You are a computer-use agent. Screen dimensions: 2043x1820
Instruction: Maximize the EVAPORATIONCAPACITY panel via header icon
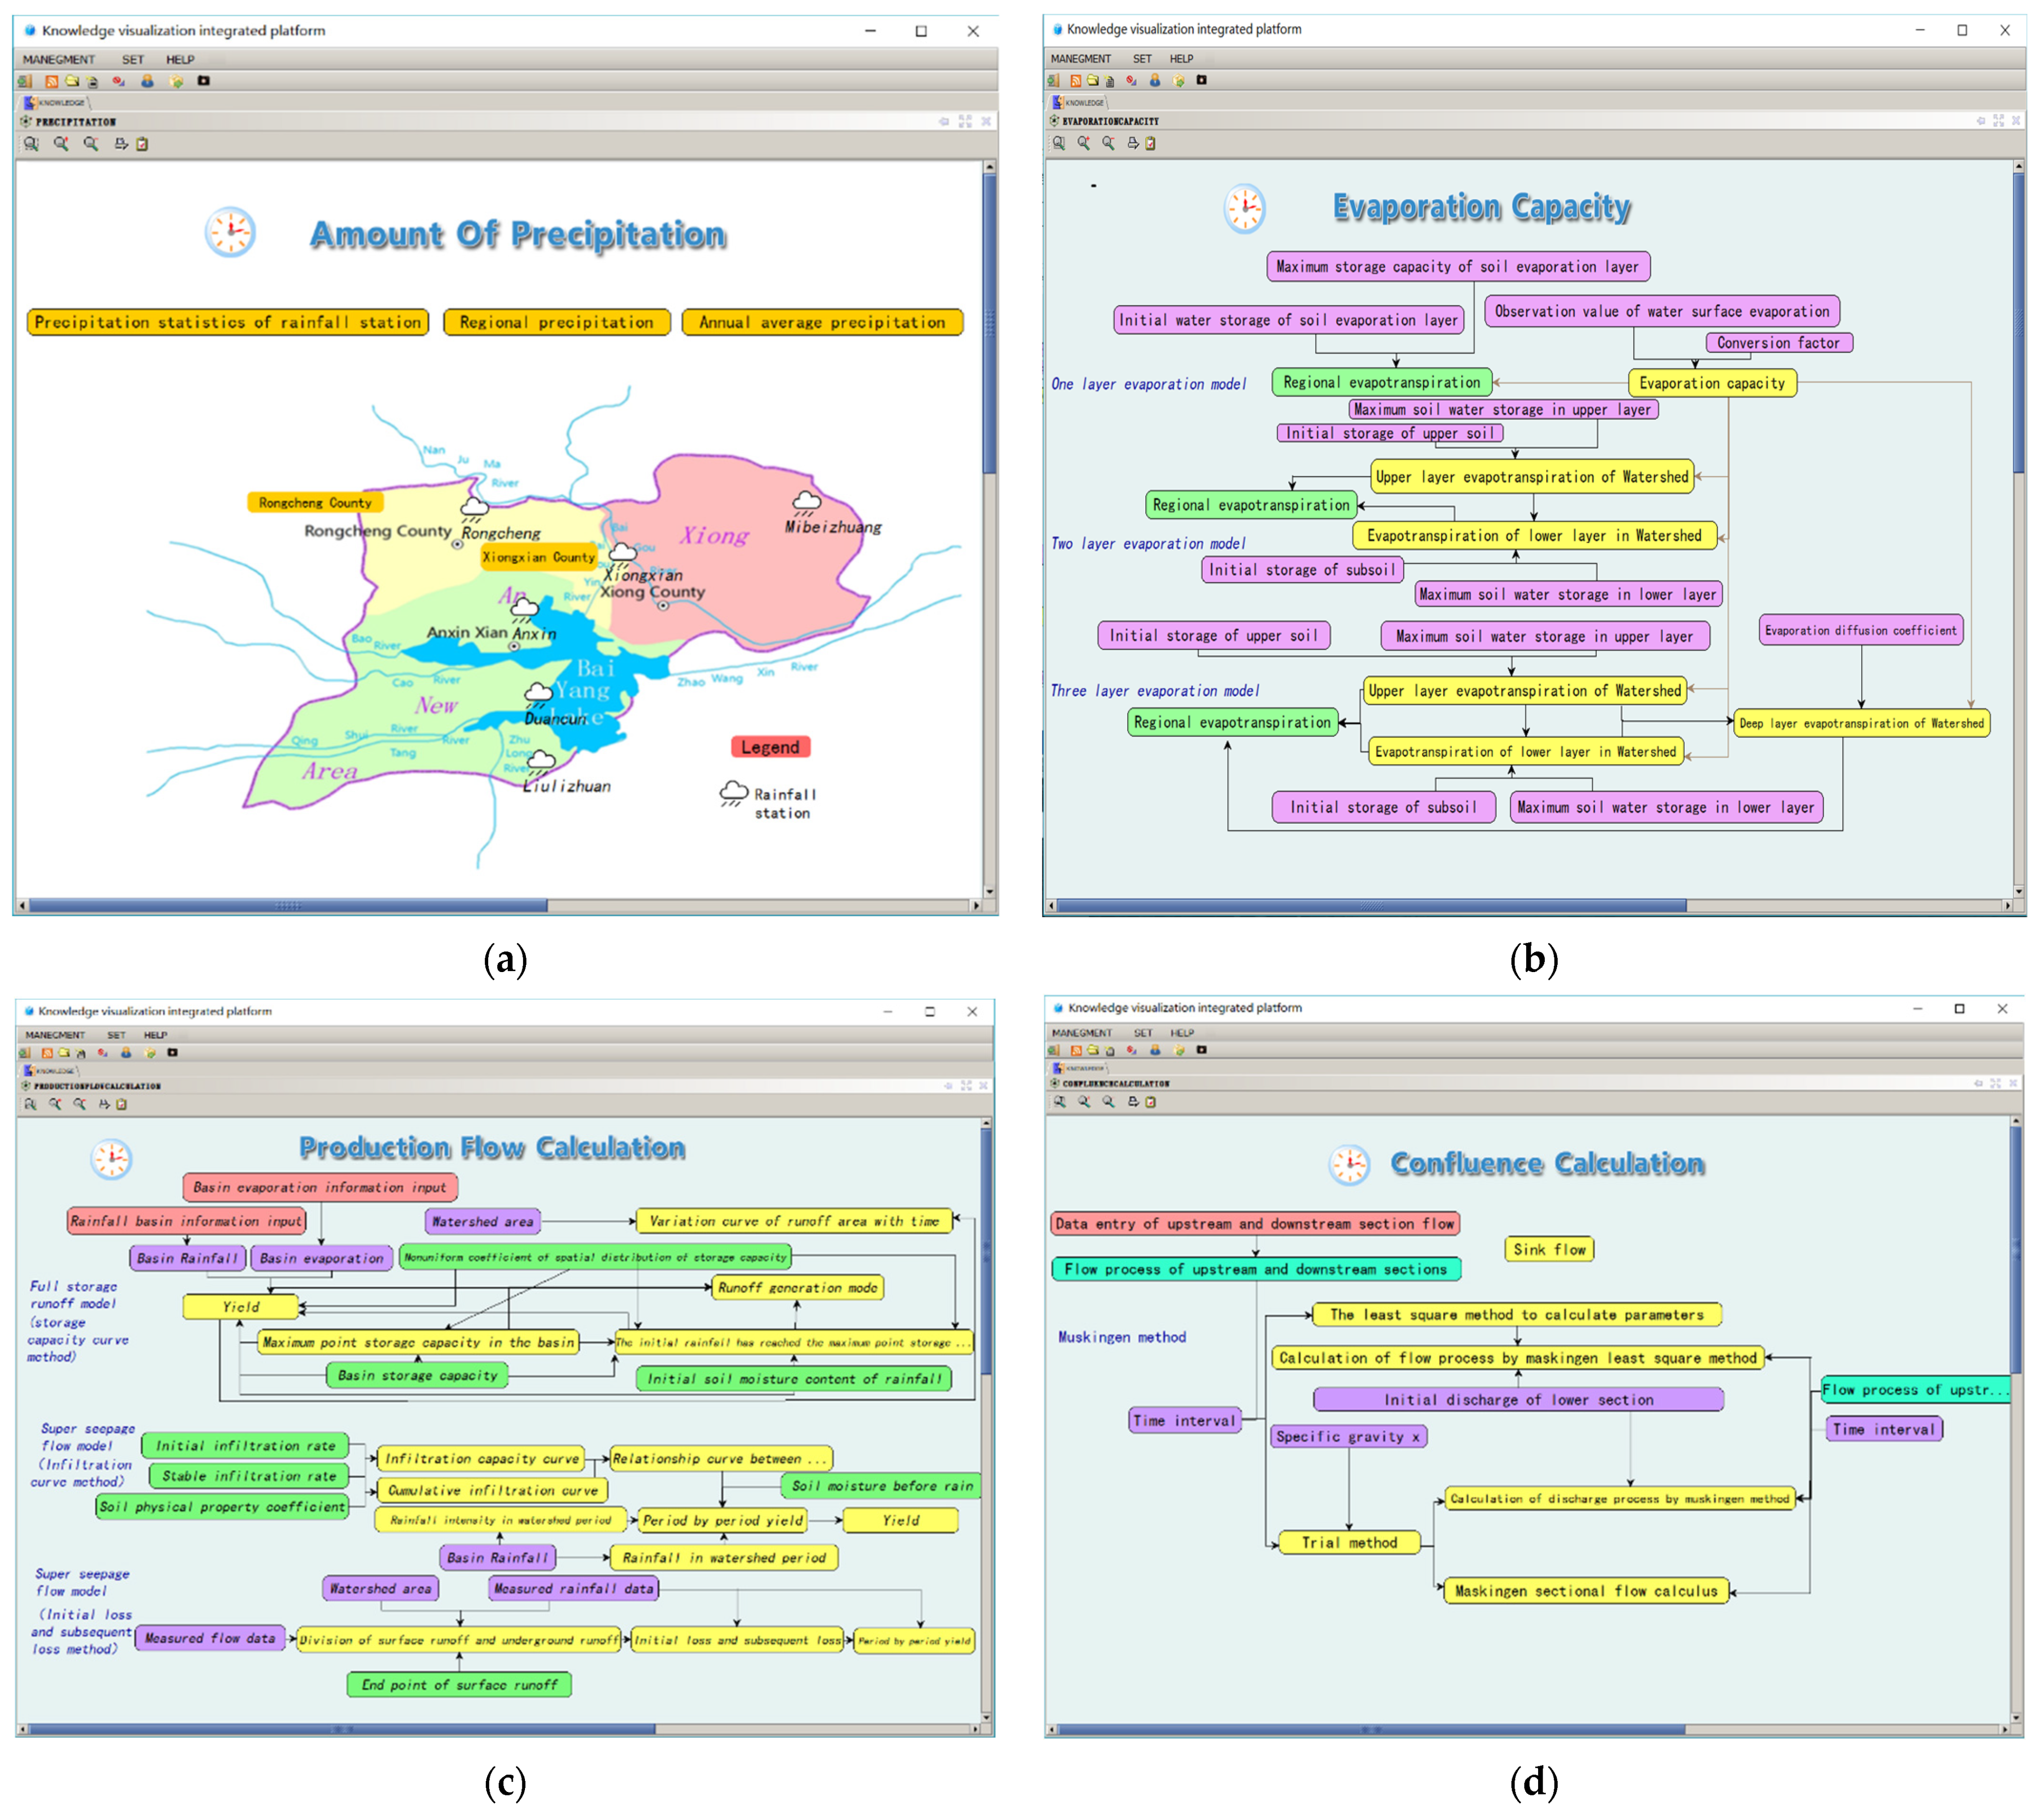[x=1999, y=120]
